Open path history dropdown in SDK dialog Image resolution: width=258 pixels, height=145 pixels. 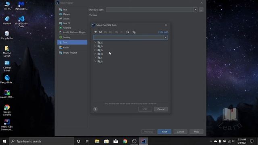point(165,37)
